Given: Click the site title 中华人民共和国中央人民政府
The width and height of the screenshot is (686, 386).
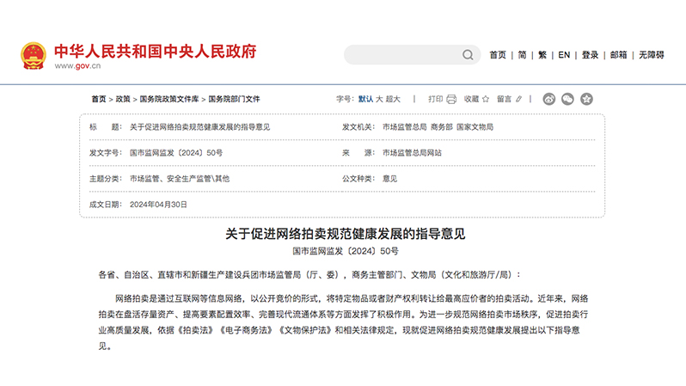Looking at the screenshot, I should (156, 52).
